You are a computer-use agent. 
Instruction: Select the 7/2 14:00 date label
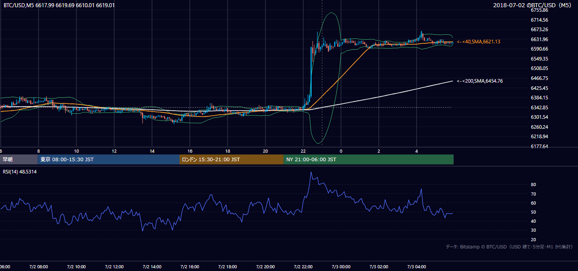click(152, 266)
